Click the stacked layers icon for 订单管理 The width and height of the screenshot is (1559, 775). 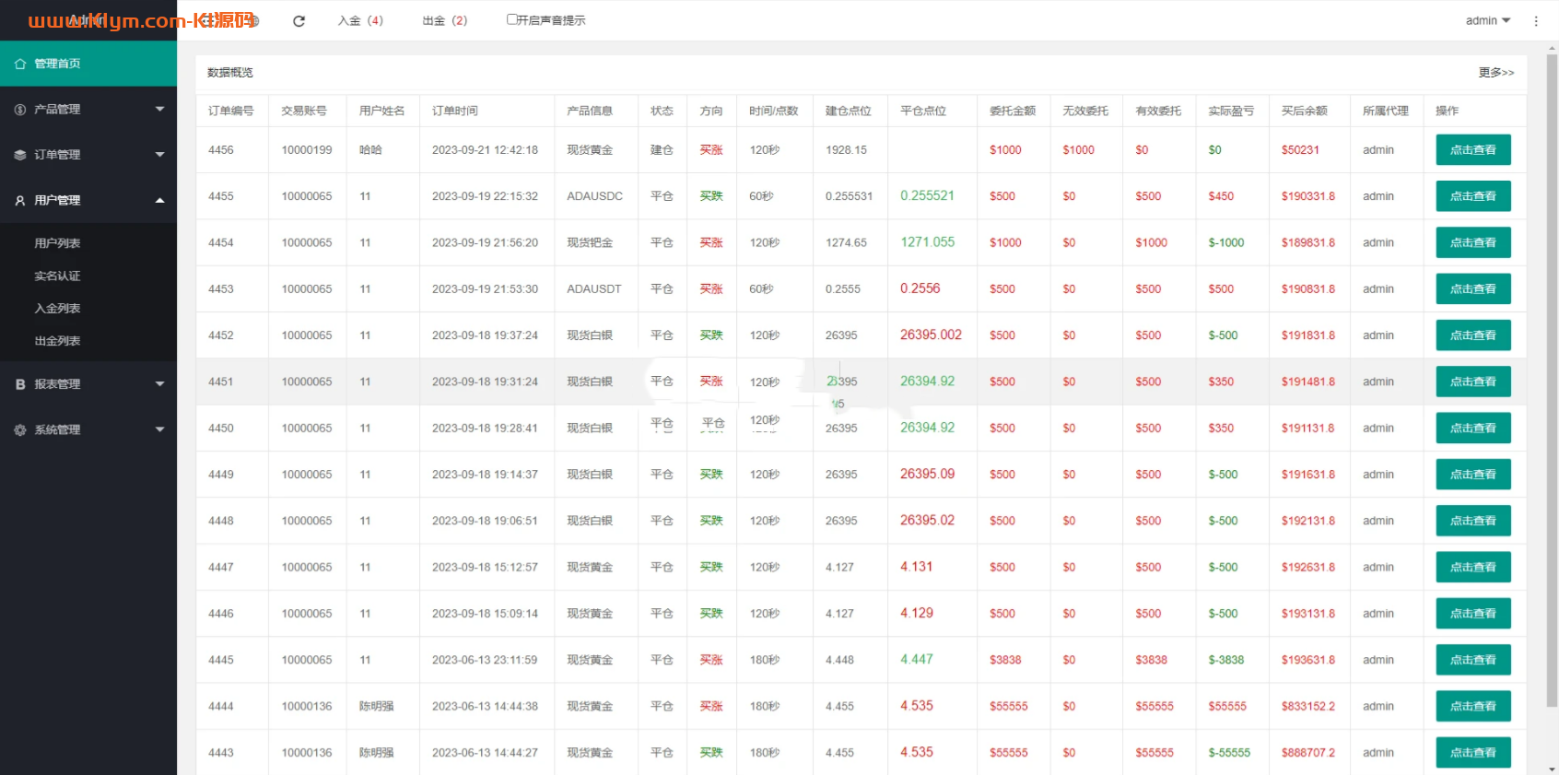tap(20, 155)
